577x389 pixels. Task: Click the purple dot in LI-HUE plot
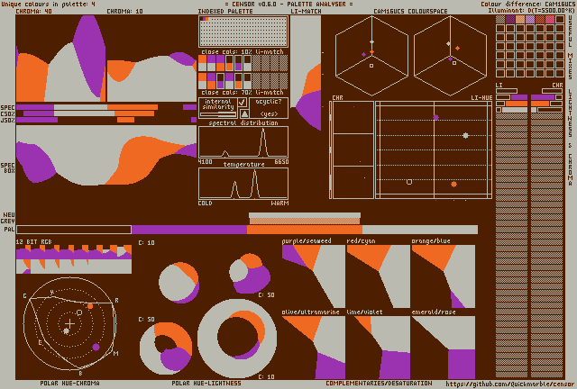click(435, 117)
